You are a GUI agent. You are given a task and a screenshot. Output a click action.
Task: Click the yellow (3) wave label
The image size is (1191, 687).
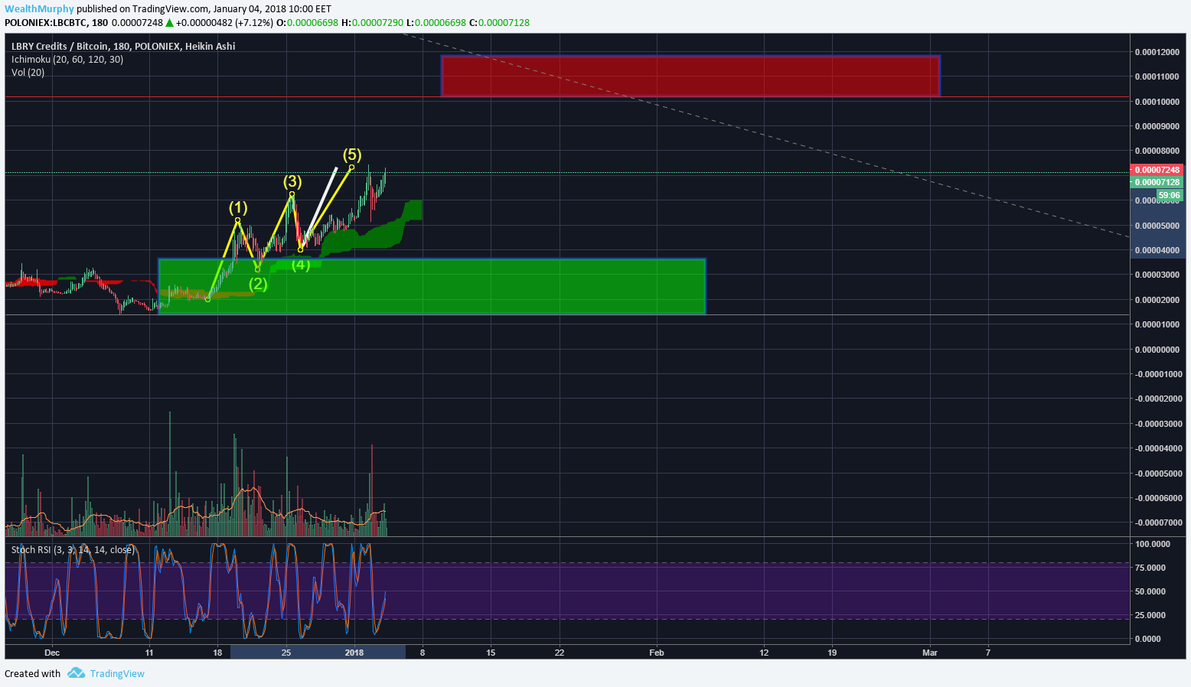click(292, 181)
